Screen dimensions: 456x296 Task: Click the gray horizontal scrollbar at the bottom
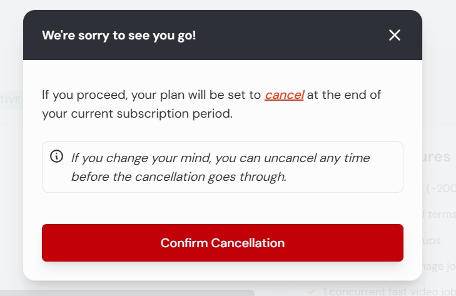[x=127, y=293]
